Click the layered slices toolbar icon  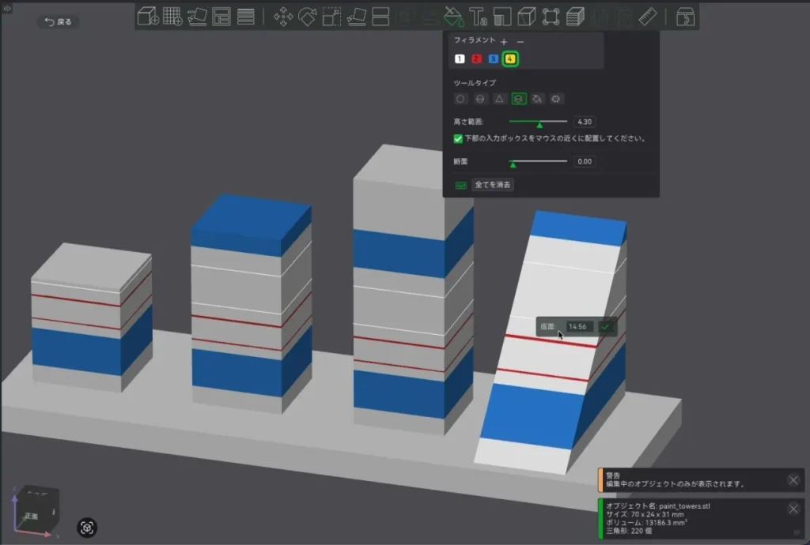point(575,17)
